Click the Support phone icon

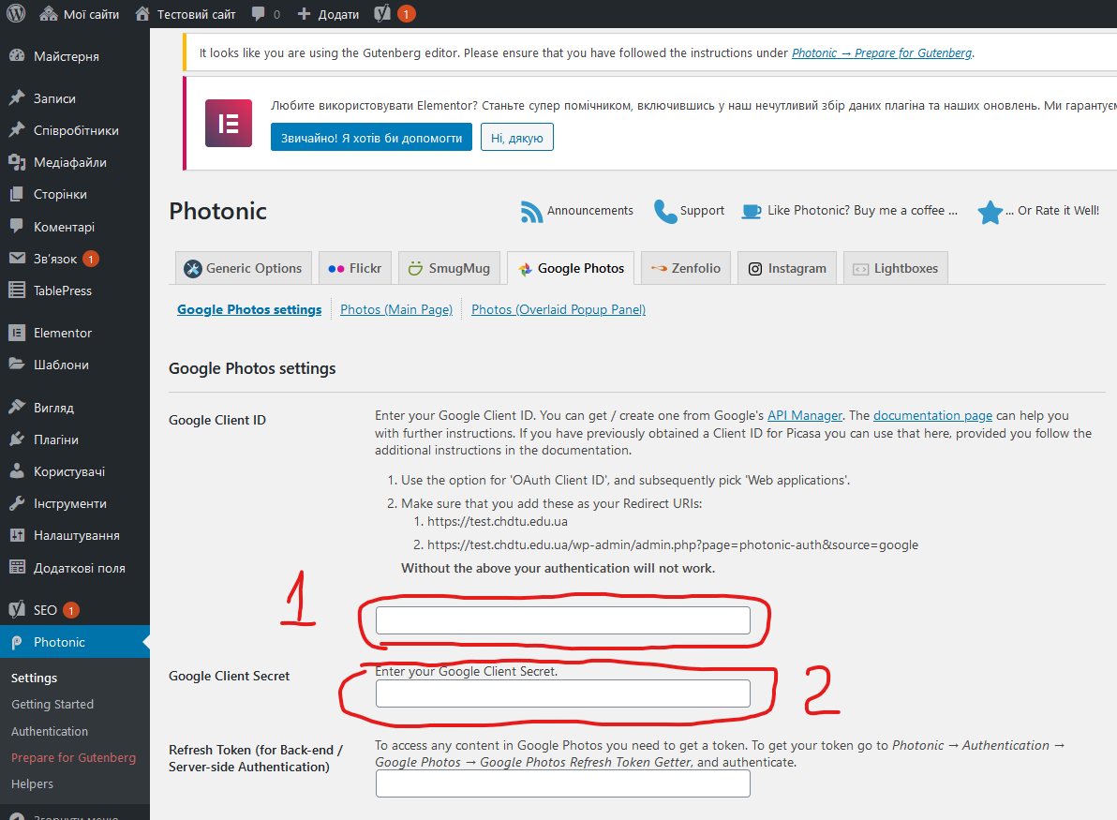pyautogui.click(x=665, y=212)
